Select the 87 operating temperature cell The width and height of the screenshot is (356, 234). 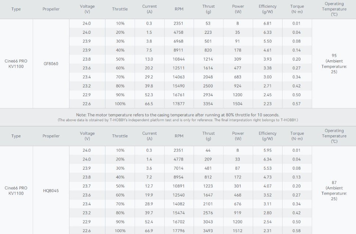point(334,191)
